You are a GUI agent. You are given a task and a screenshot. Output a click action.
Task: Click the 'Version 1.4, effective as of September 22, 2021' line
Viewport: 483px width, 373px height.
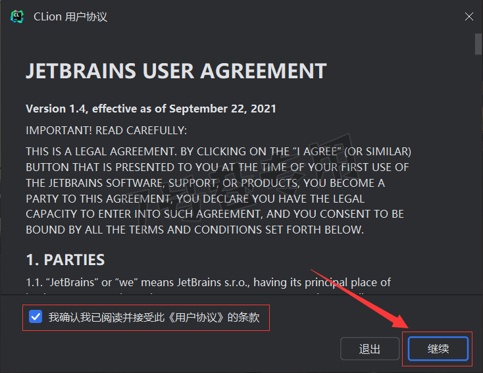coord(151,109)
